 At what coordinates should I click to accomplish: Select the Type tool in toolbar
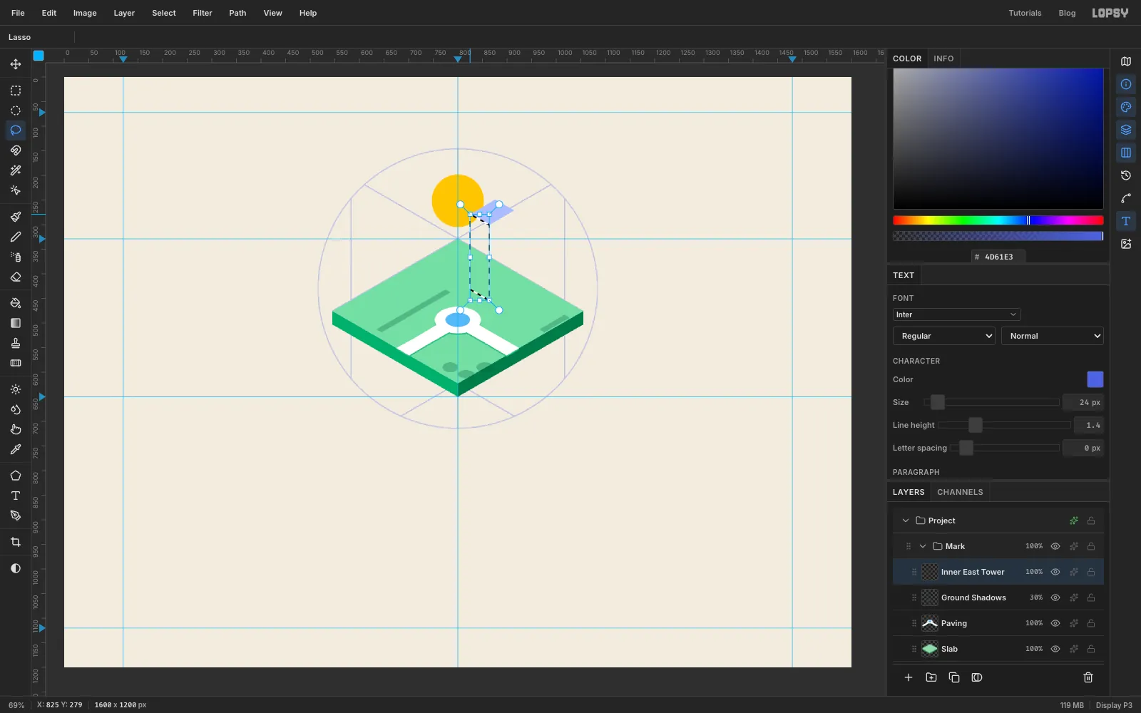point(16,496)
